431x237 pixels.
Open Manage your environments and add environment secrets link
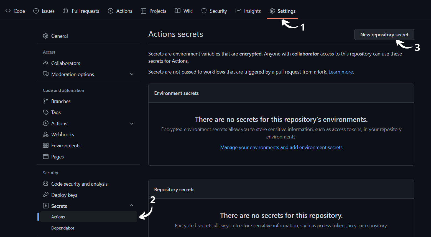click(x=281, y=147)
